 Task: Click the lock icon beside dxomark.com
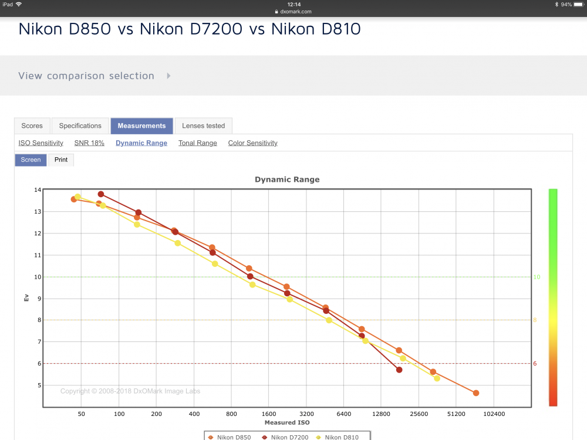point(276,12)
